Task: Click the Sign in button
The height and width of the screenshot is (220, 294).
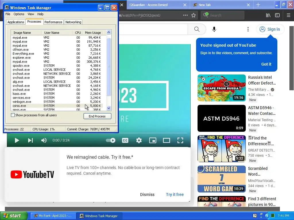Action: (x=270, y=29)
